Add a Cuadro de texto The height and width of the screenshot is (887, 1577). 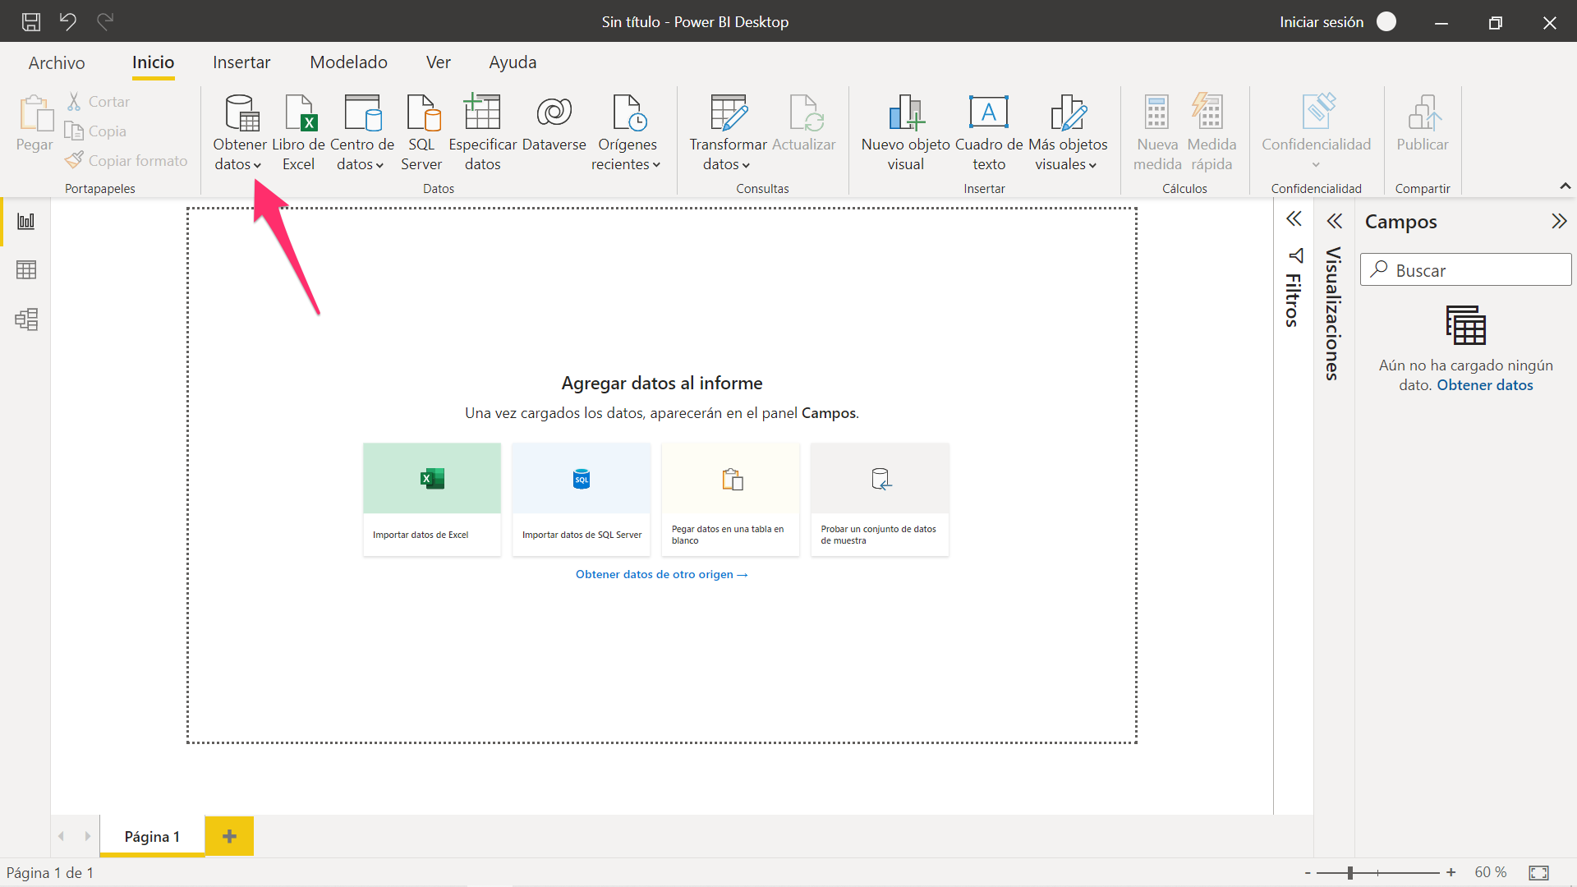[989, 132]
